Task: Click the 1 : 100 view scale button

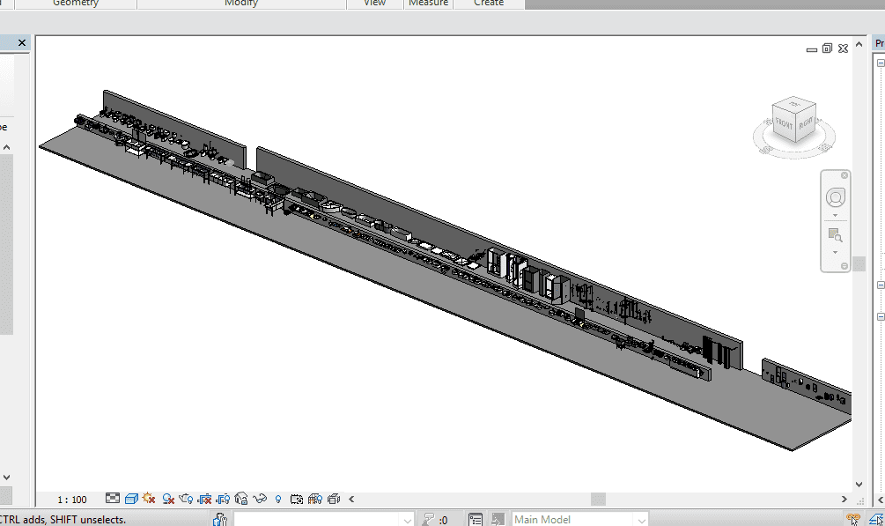Action: [x=72, y=500]
